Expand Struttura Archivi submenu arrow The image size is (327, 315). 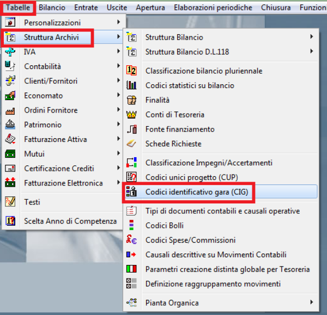(x=118, y=36)
